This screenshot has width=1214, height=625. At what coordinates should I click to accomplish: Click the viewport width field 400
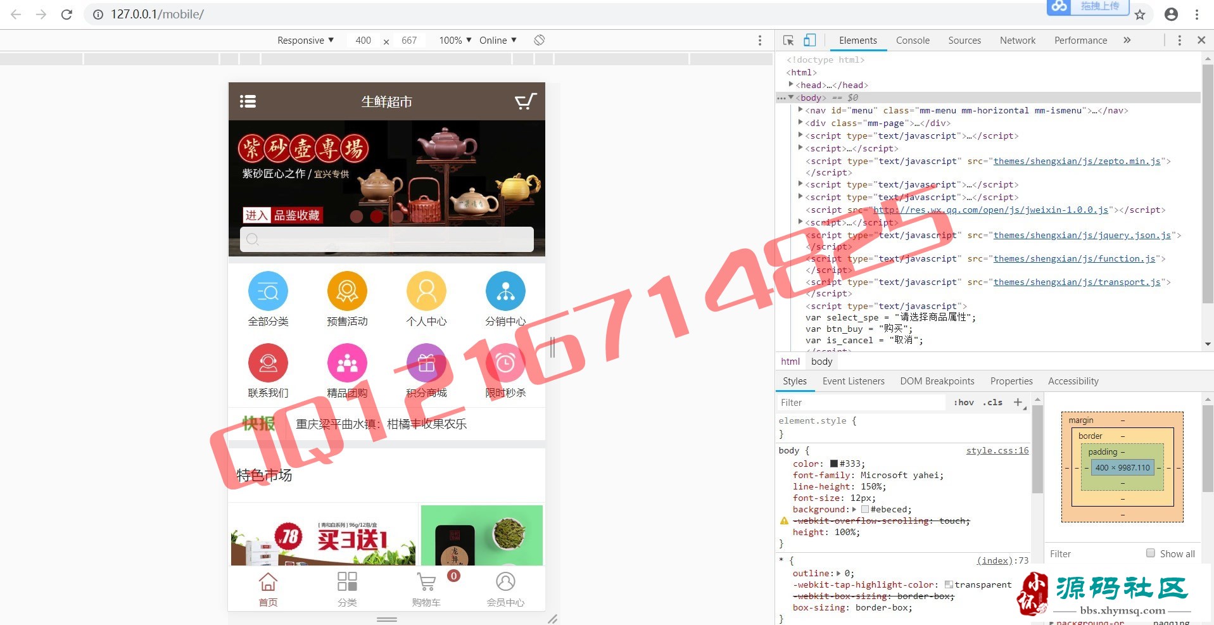(x=363, y=40)
